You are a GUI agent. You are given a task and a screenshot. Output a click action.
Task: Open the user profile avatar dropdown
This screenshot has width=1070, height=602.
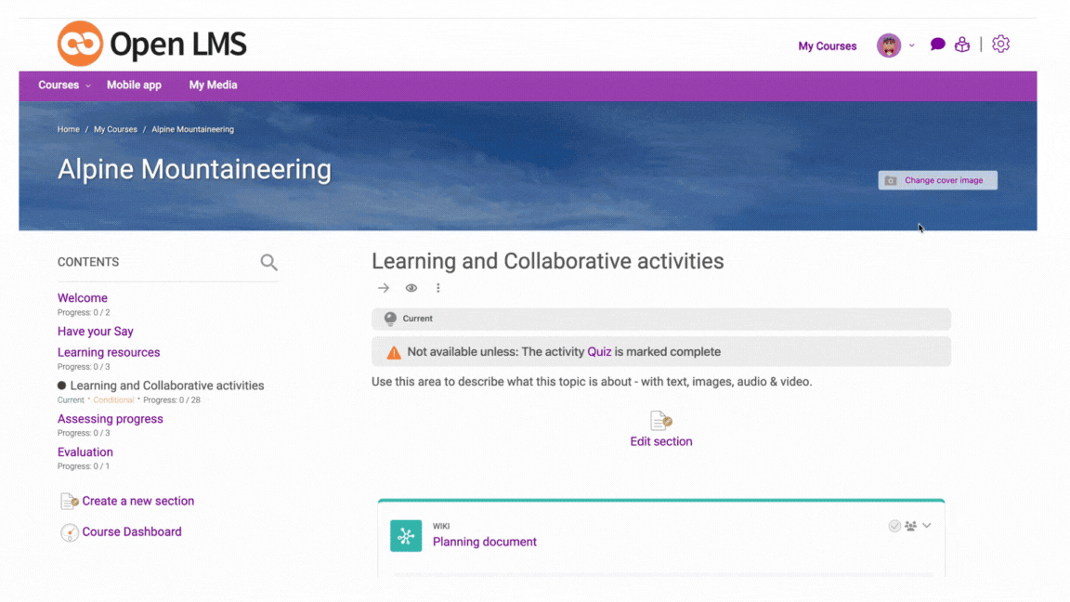coord(890,44)
